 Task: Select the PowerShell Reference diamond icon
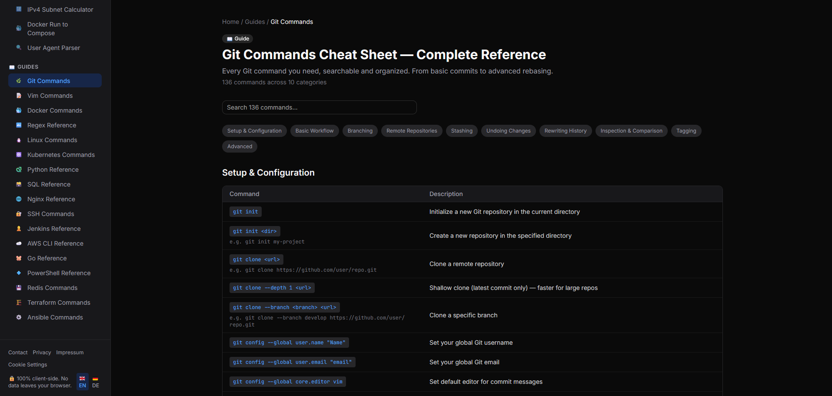click(x=18, y=273)
